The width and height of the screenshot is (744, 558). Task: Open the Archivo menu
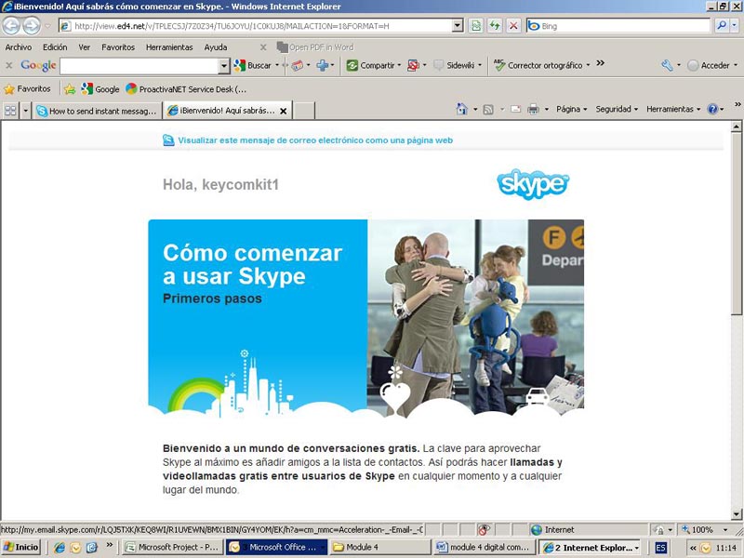[x=19, y=47]
